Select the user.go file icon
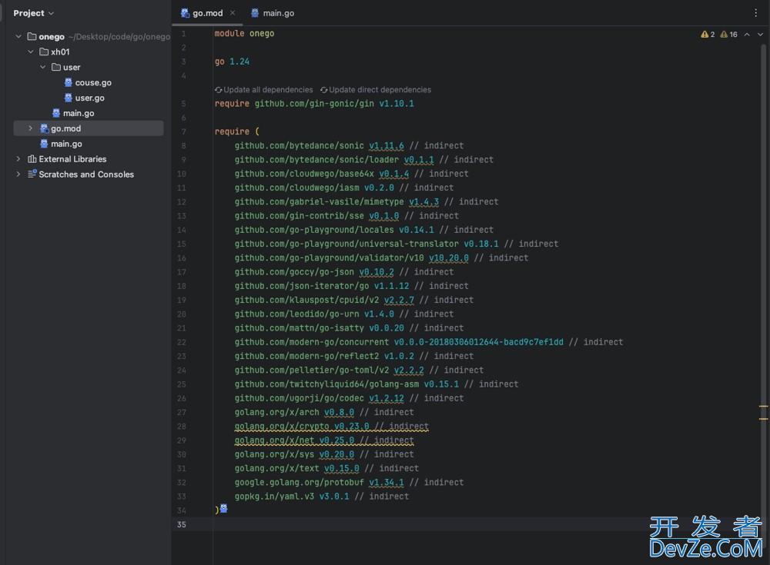The height and width of the screenshot is (565, 770). (x=69, y=98)
